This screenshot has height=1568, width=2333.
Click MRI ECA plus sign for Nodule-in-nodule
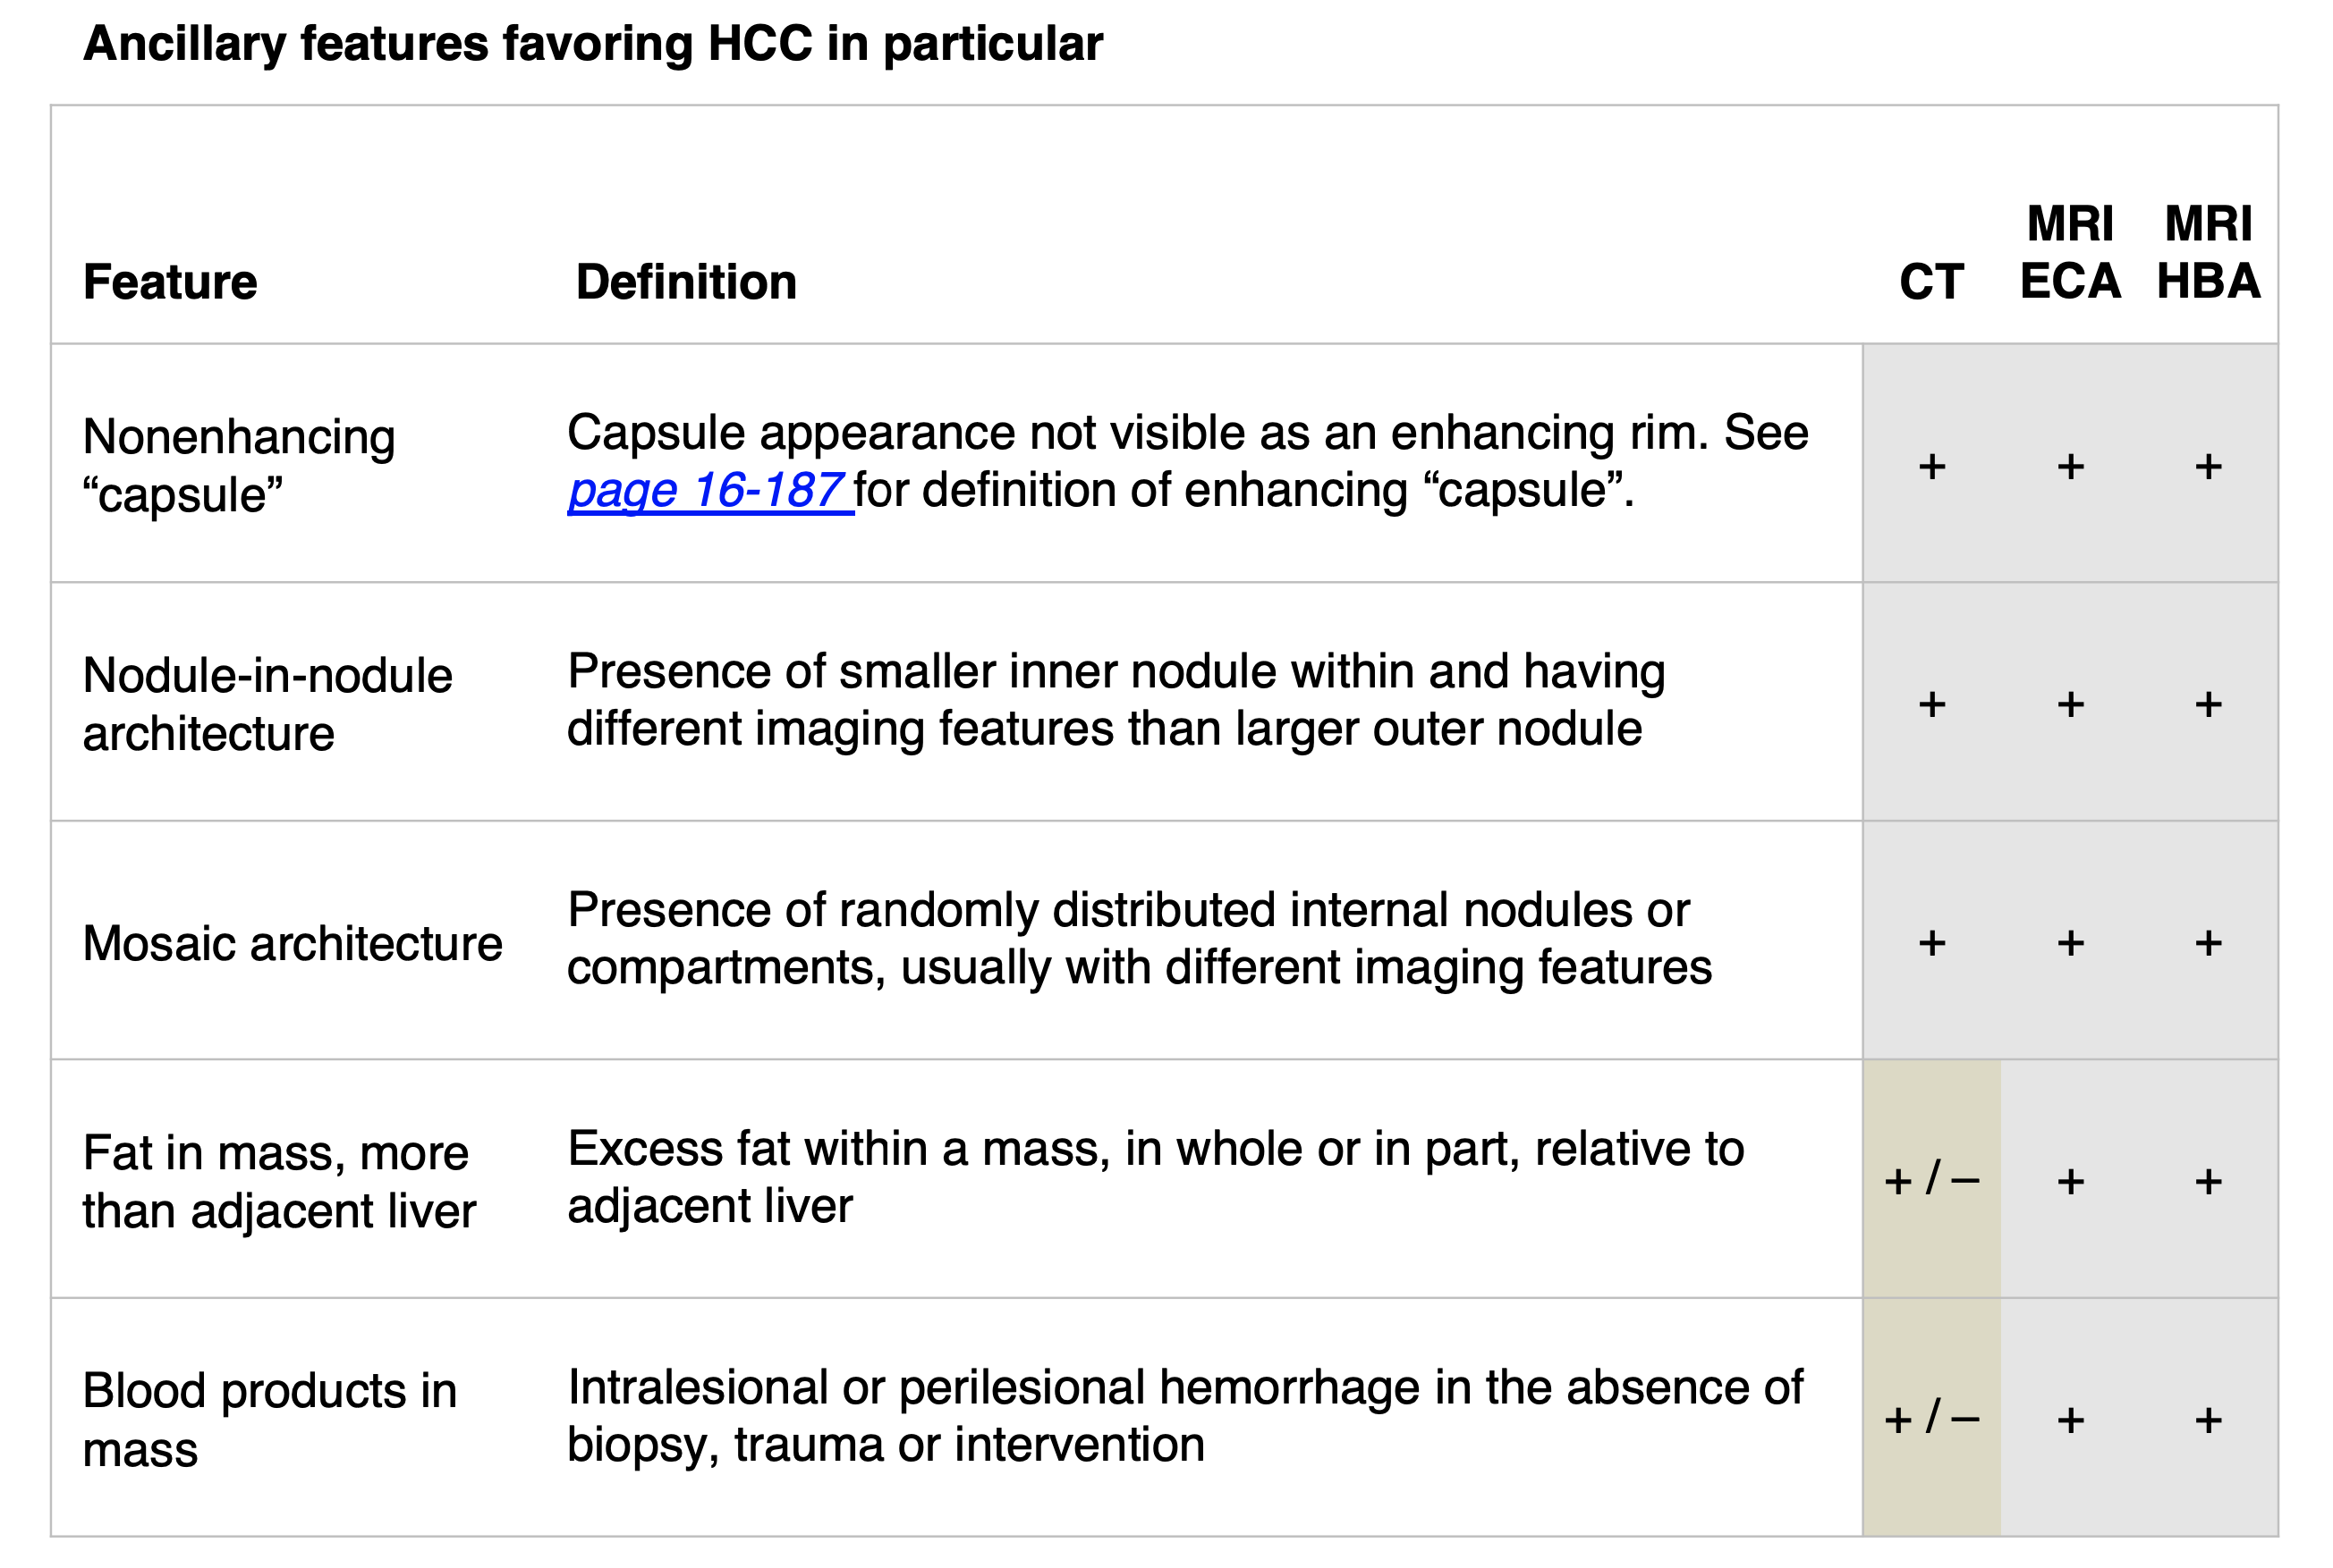coord(2070,705)
